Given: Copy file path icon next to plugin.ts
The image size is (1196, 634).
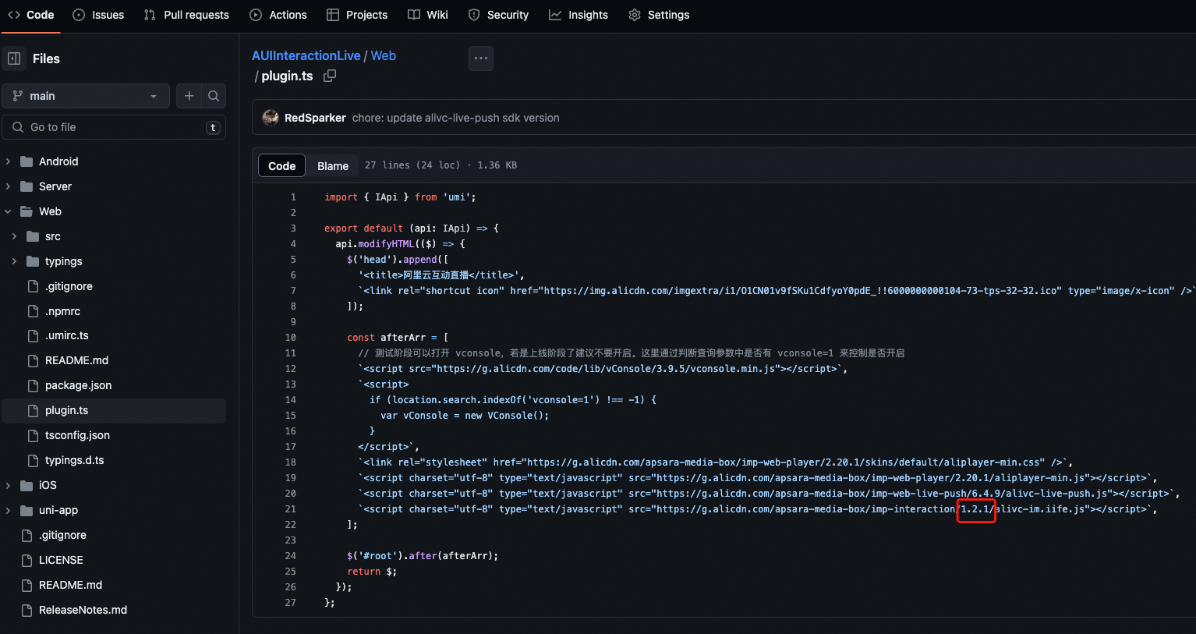Looking at the screenshot, I should [330, 76].
